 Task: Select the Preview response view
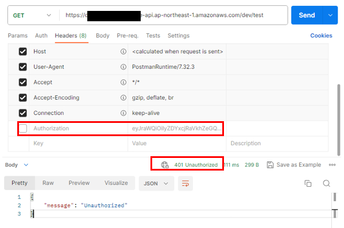tap(79, 183)
